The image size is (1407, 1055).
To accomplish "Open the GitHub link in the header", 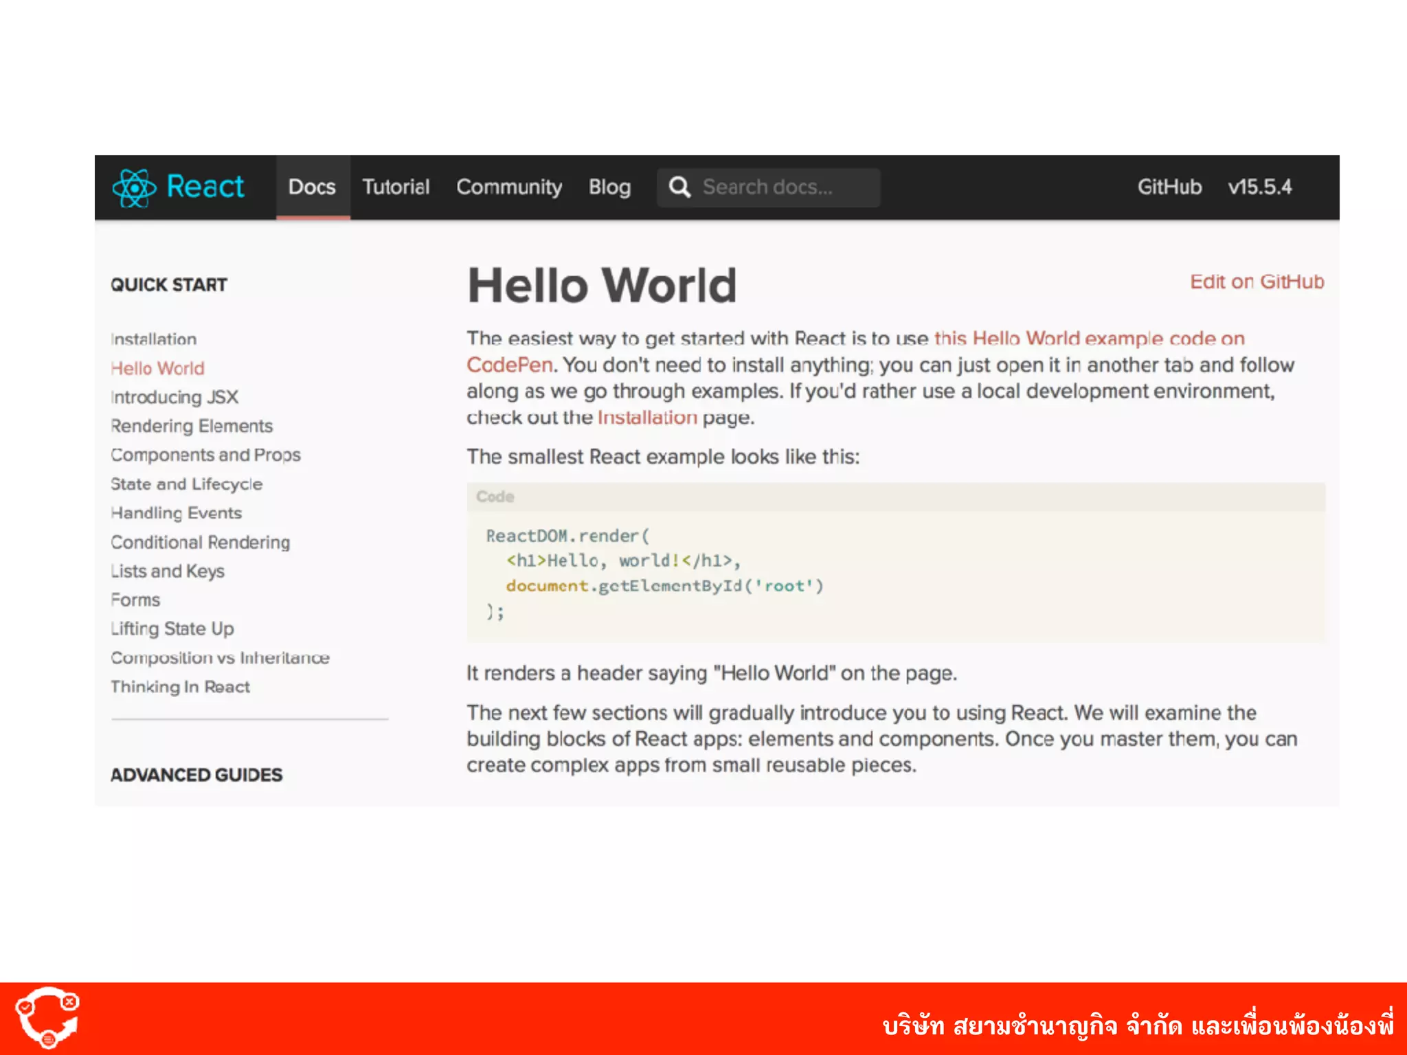I will [1169, 187].
